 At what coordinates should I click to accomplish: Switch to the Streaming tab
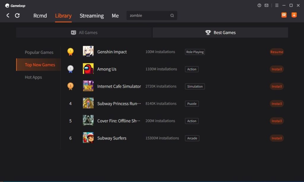pos(91,15)
